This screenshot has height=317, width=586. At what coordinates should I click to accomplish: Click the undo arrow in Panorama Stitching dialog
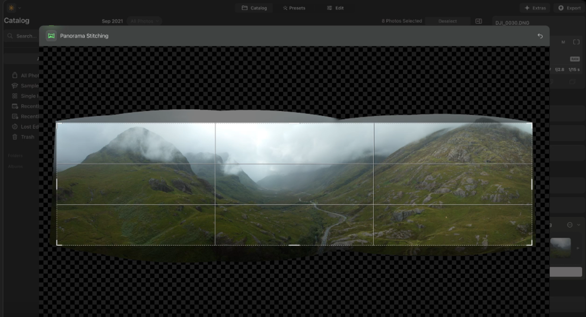pyautogui.click(x=540, y=36)
